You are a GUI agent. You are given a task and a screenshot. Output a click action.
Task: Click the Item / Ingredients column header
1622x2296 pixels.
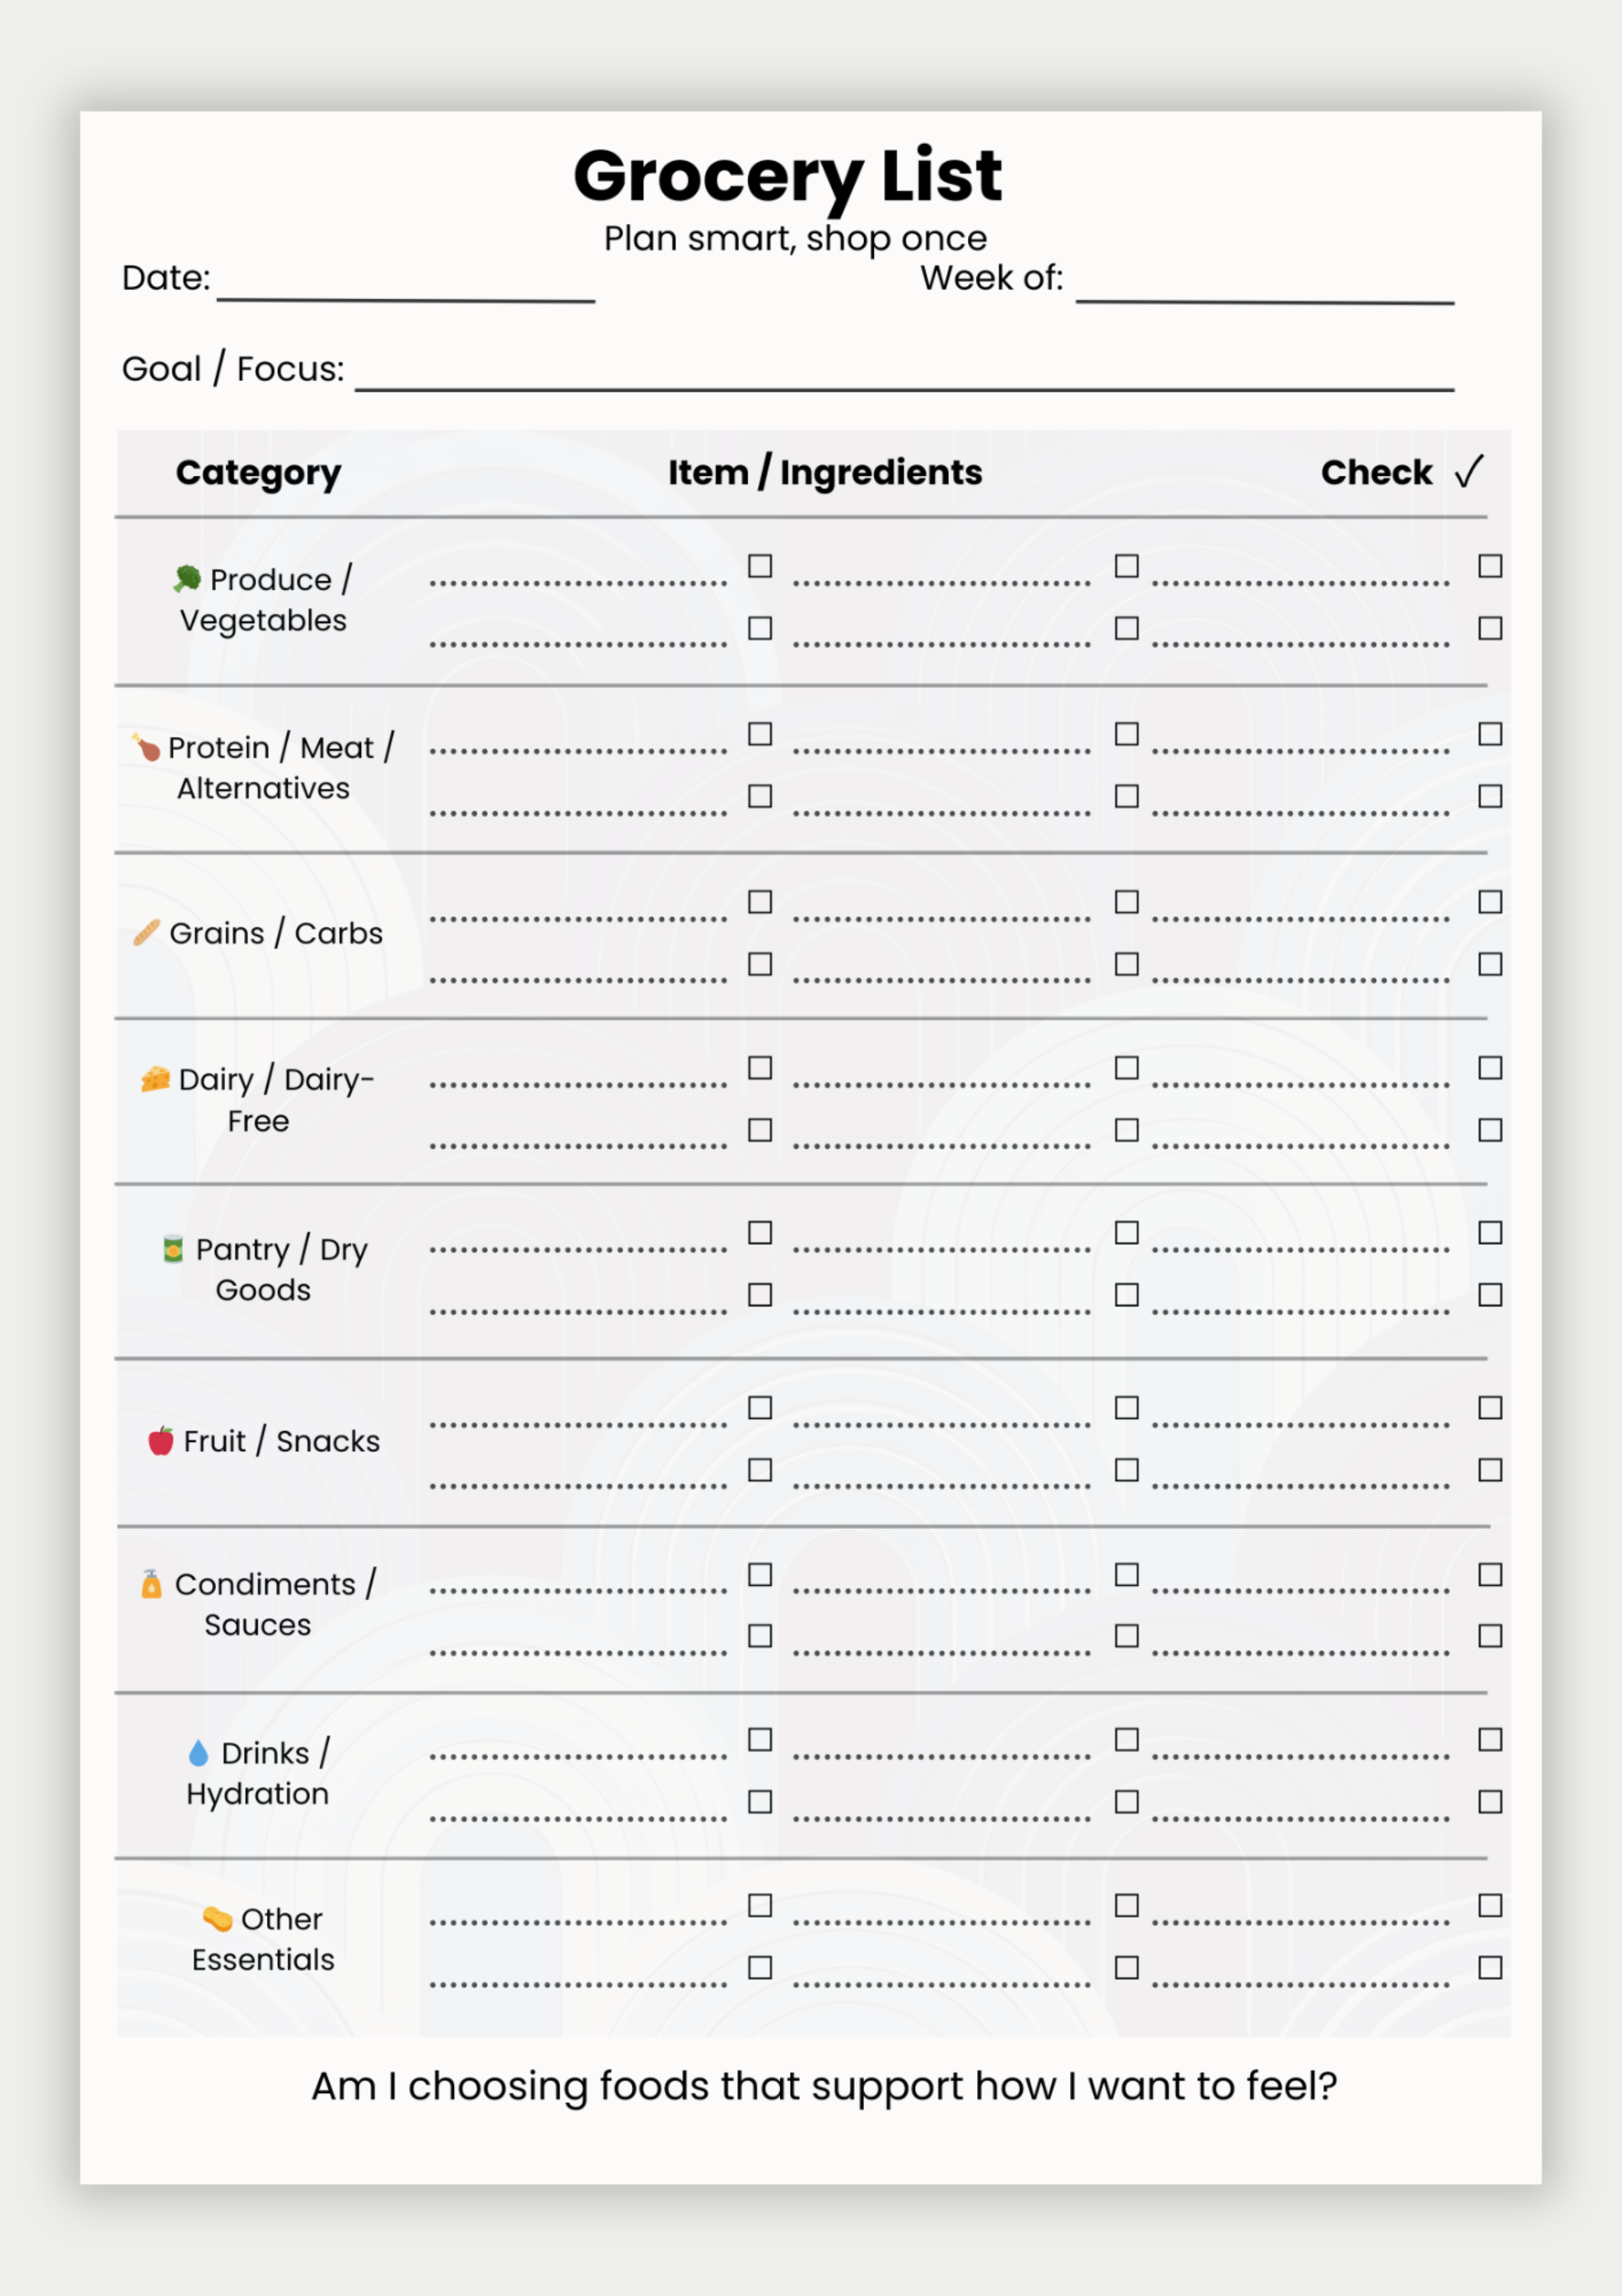click(825, 472)
